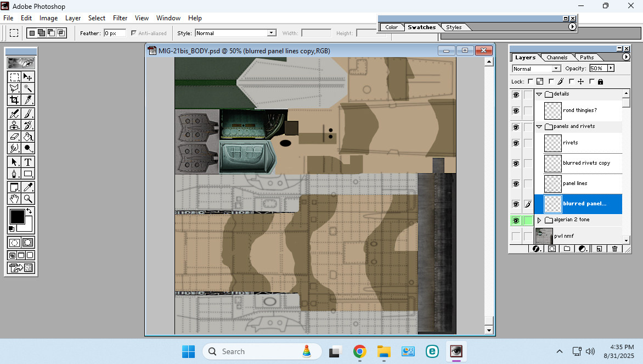Hide the 'details' layer set

(516, 95)
